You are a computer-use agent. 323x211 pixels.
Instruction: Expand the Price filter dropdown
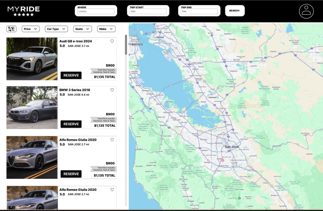(31, 29)
